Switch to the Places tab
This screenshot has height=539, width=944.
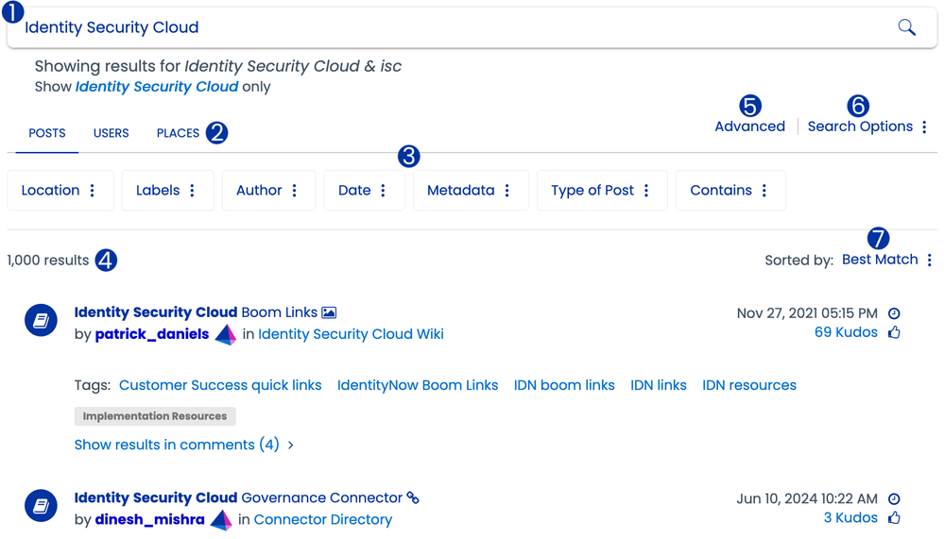point(178,133)
